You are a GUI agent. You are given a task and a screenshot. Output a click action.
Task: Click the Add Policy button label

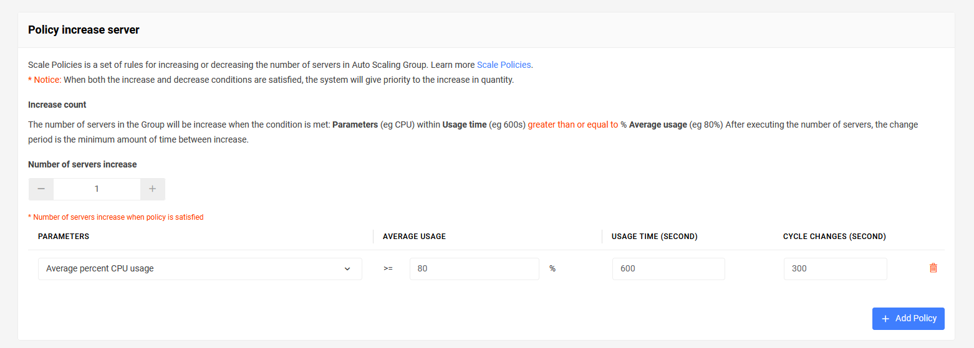tap(916, 318)
